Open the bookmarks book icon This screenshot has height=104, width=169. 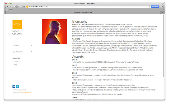(x=7, y=10)
